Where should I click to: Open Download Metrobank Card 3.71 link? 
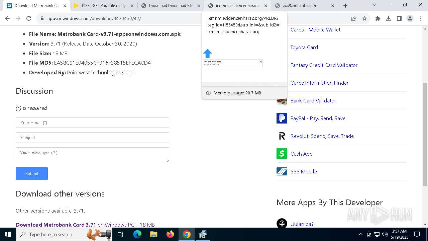pos(56,225)
